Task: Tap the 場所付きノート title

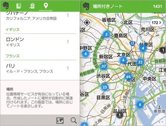Action: pyautogui.click(x=108, y=6)
